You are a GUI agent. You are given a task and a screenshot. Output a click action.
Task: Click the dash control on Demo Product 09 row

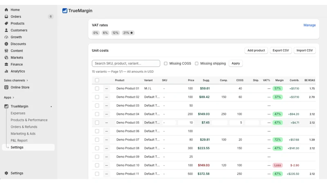coord(107,157)
